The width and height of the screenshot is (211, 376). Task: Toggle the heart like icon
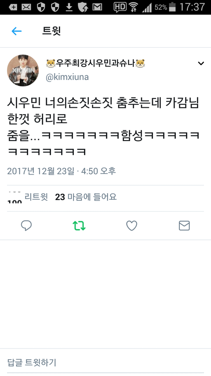pyautogui.click(x=131, y=226)
